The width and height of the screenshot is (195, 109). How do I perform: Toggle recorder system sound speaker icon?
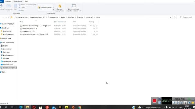tap(174, 103)
